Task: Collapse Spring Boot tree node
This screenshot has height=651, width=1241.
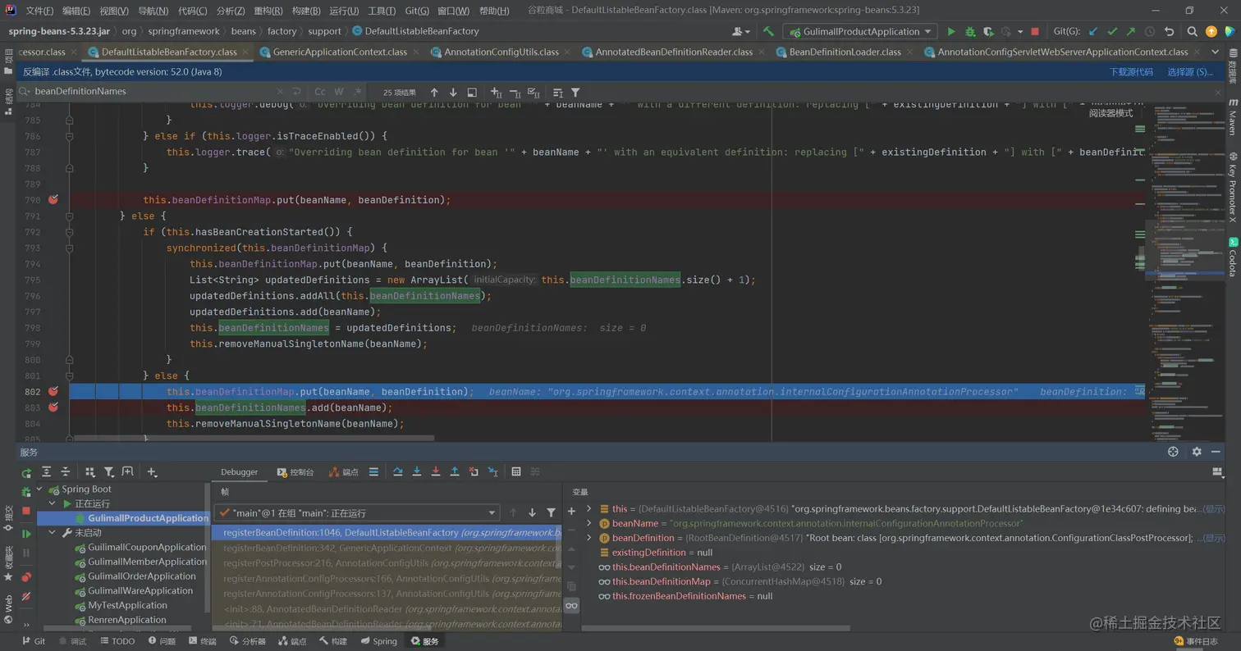Action: pyautogui.click(x=39, y=489)
